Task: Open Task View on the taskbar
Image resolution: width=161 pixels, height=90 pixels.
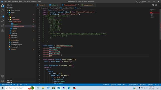Action: (x=38, y=88)
